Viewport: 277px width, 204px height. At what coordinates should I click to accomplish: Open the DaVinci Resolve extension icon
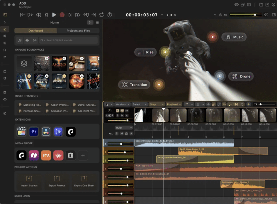46,132
